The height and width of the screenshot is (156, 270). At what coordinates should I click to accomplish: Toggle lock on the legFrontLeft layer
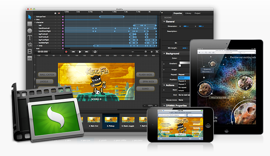[55, 34]
